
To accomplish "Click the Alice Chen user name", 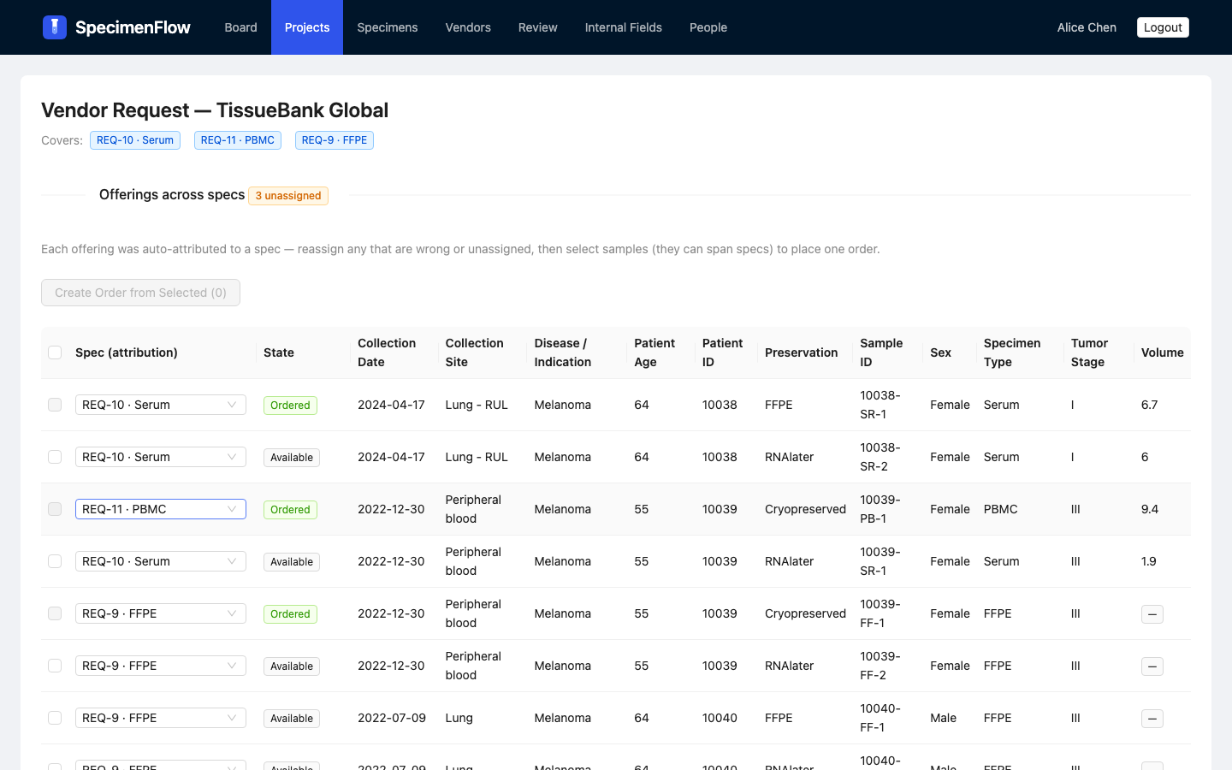I will click(1087, 27).
